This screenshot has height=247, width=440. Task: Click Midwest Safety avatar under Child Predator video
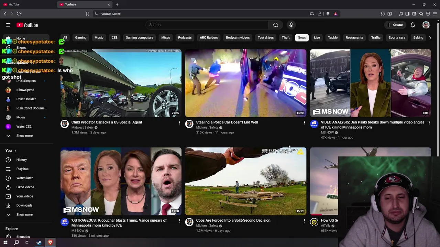tap(65, 124)
